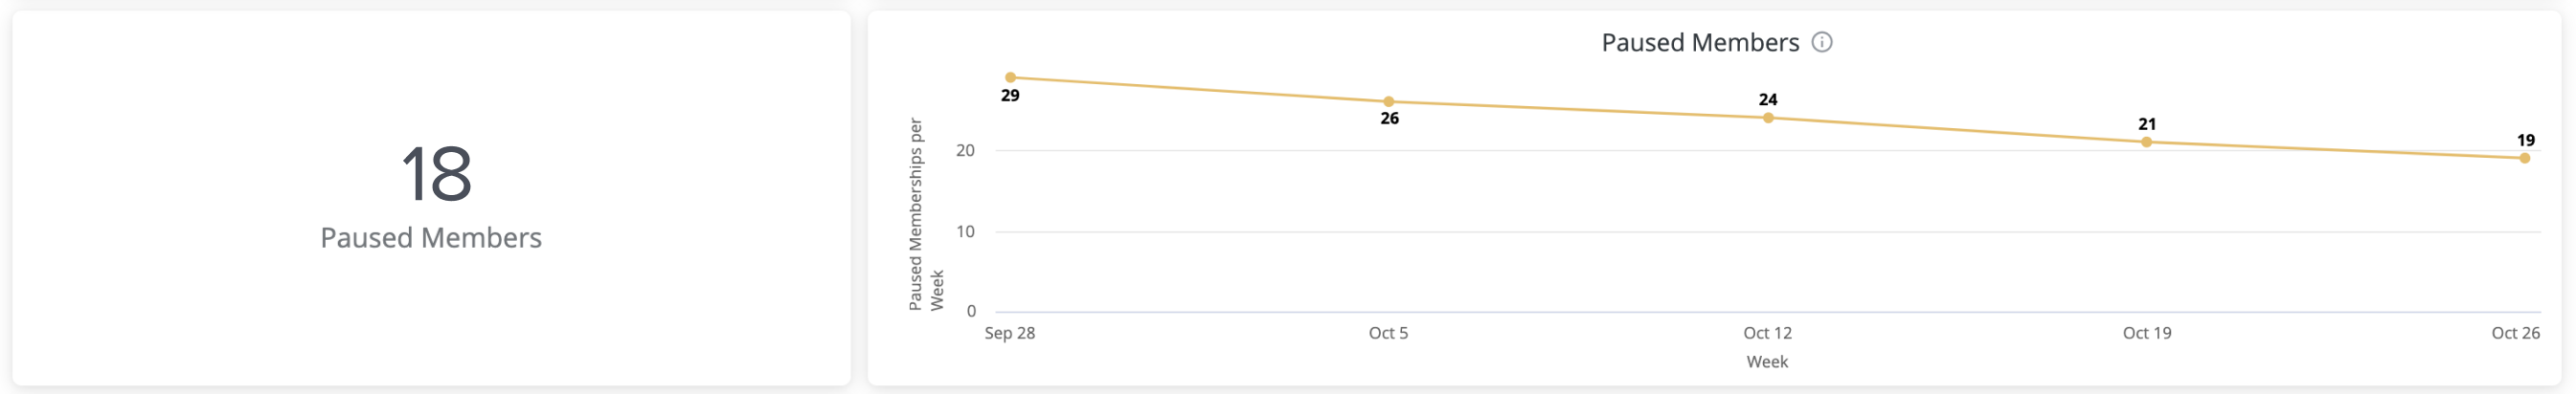Select the Sep 28 data point
Screen dimensions: 2576x394
pos(1010,77)
